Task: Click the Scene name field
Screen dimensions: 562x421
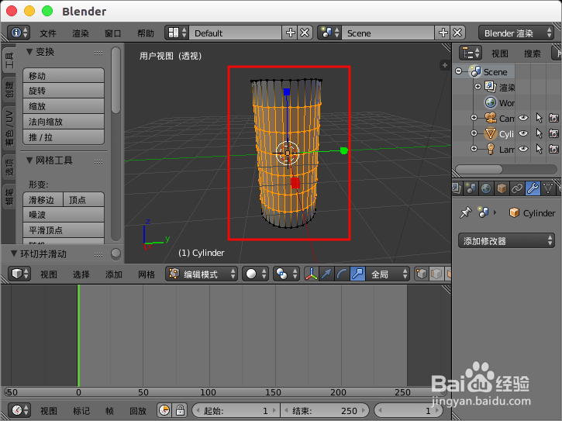Action: (388, 33)
